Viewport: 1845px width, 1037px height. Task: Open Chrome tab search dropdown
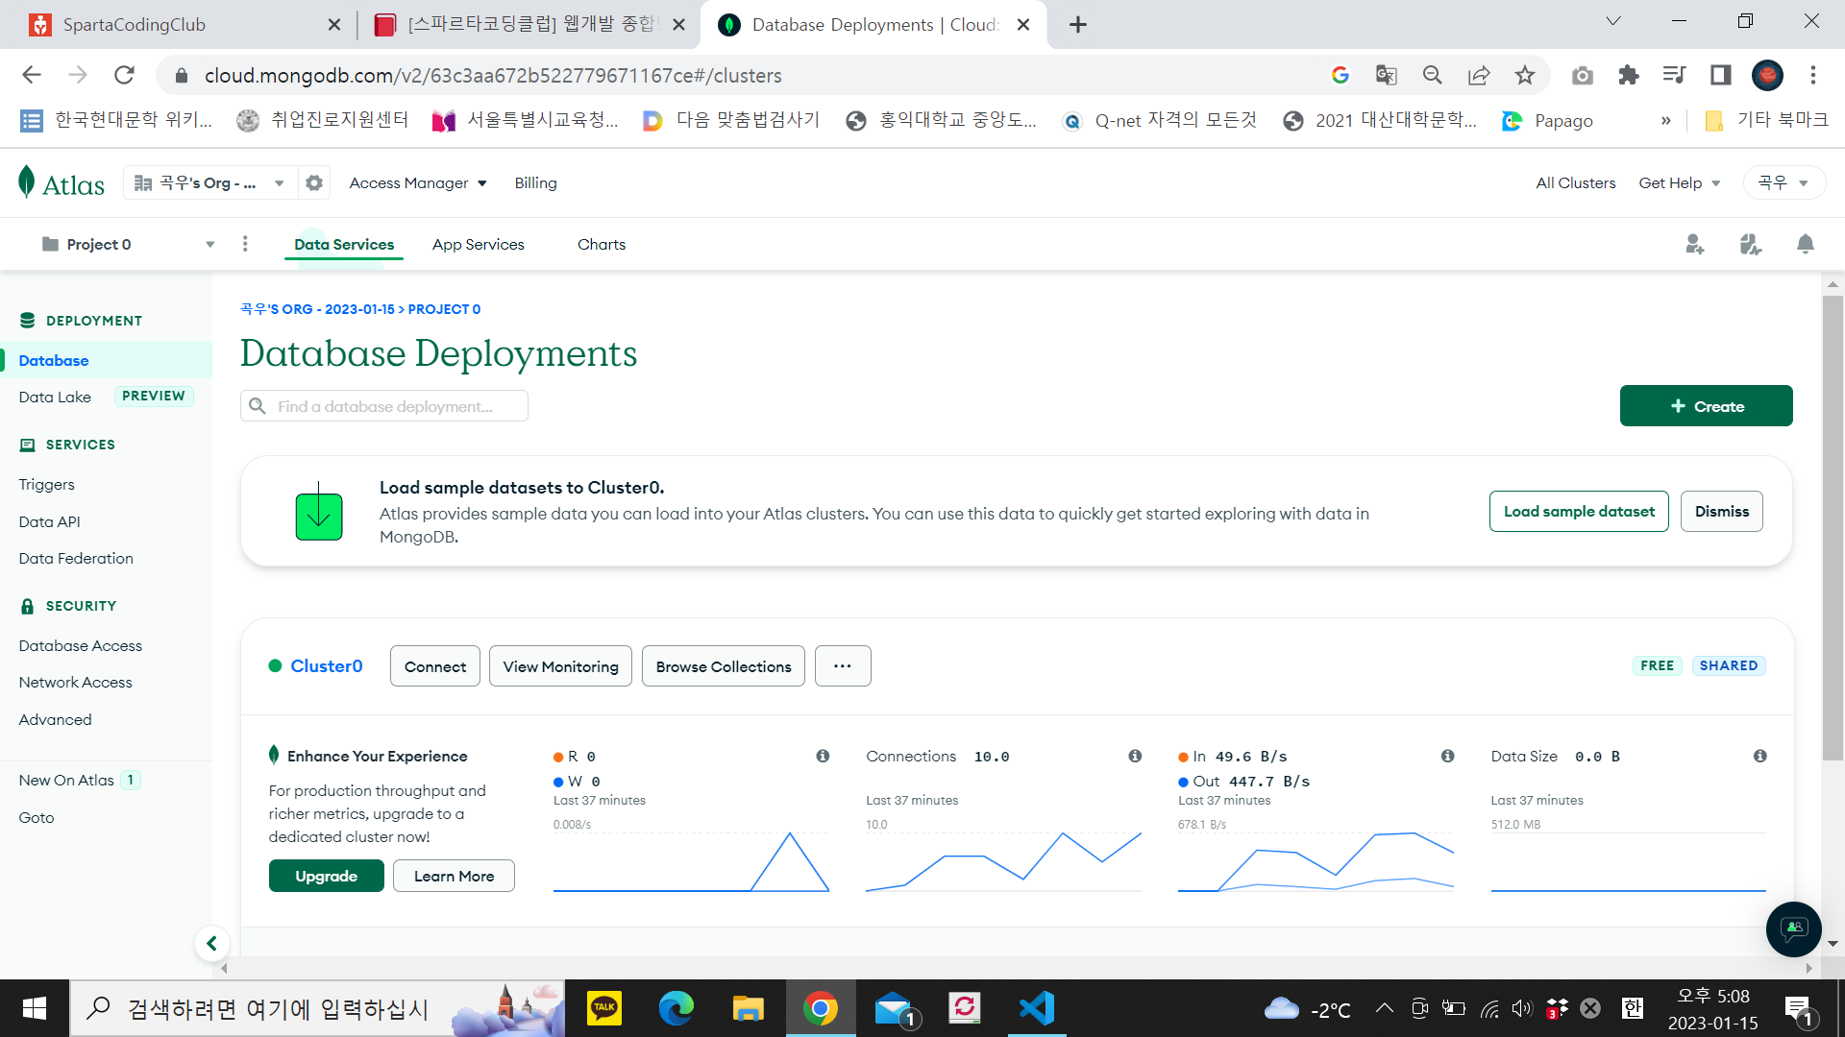(1613, 21)
